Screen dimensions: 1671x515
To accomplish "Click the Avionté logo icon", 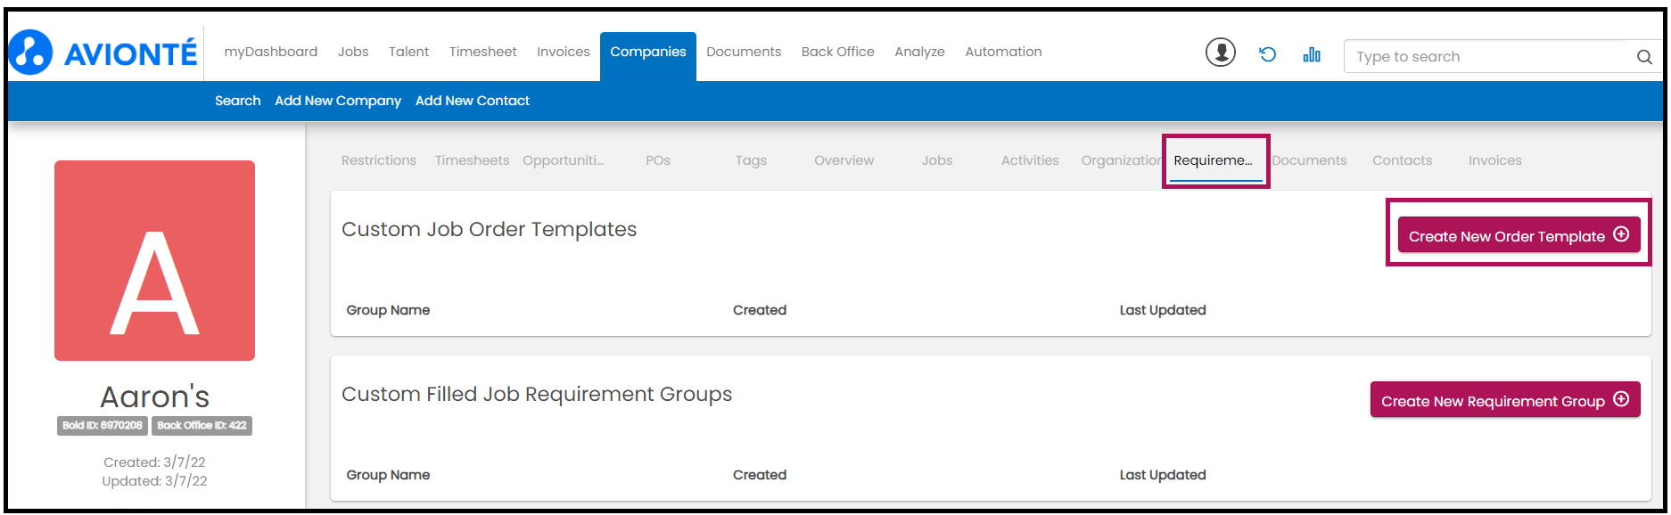I will tap(31, 53).
